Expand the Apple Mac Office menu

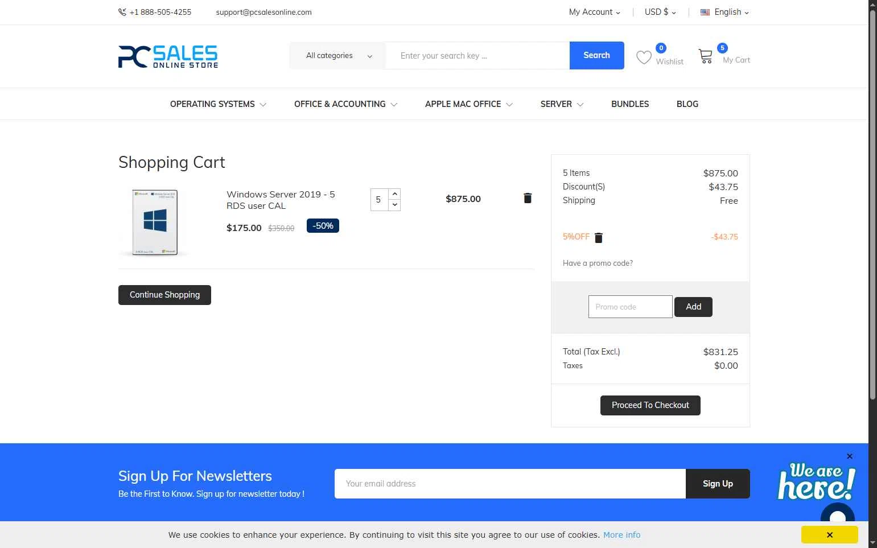click(x=469, y=104)
